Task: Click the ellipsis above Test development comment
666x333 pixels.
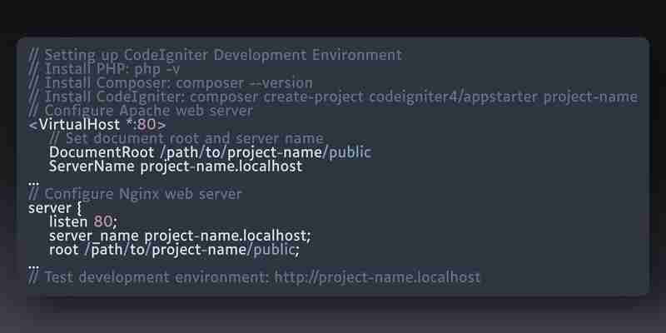Action: point(34,266)
